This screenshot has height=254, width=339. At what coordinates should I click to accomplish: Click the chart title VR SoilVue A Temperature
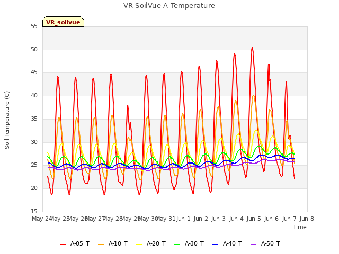(x=169, y=6)
